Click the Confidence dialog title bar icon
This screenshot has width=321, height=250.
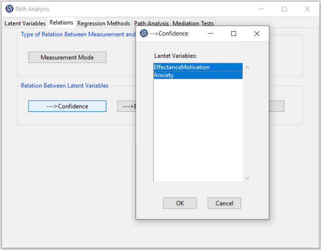pyautogui.click(x=144, y=34)
